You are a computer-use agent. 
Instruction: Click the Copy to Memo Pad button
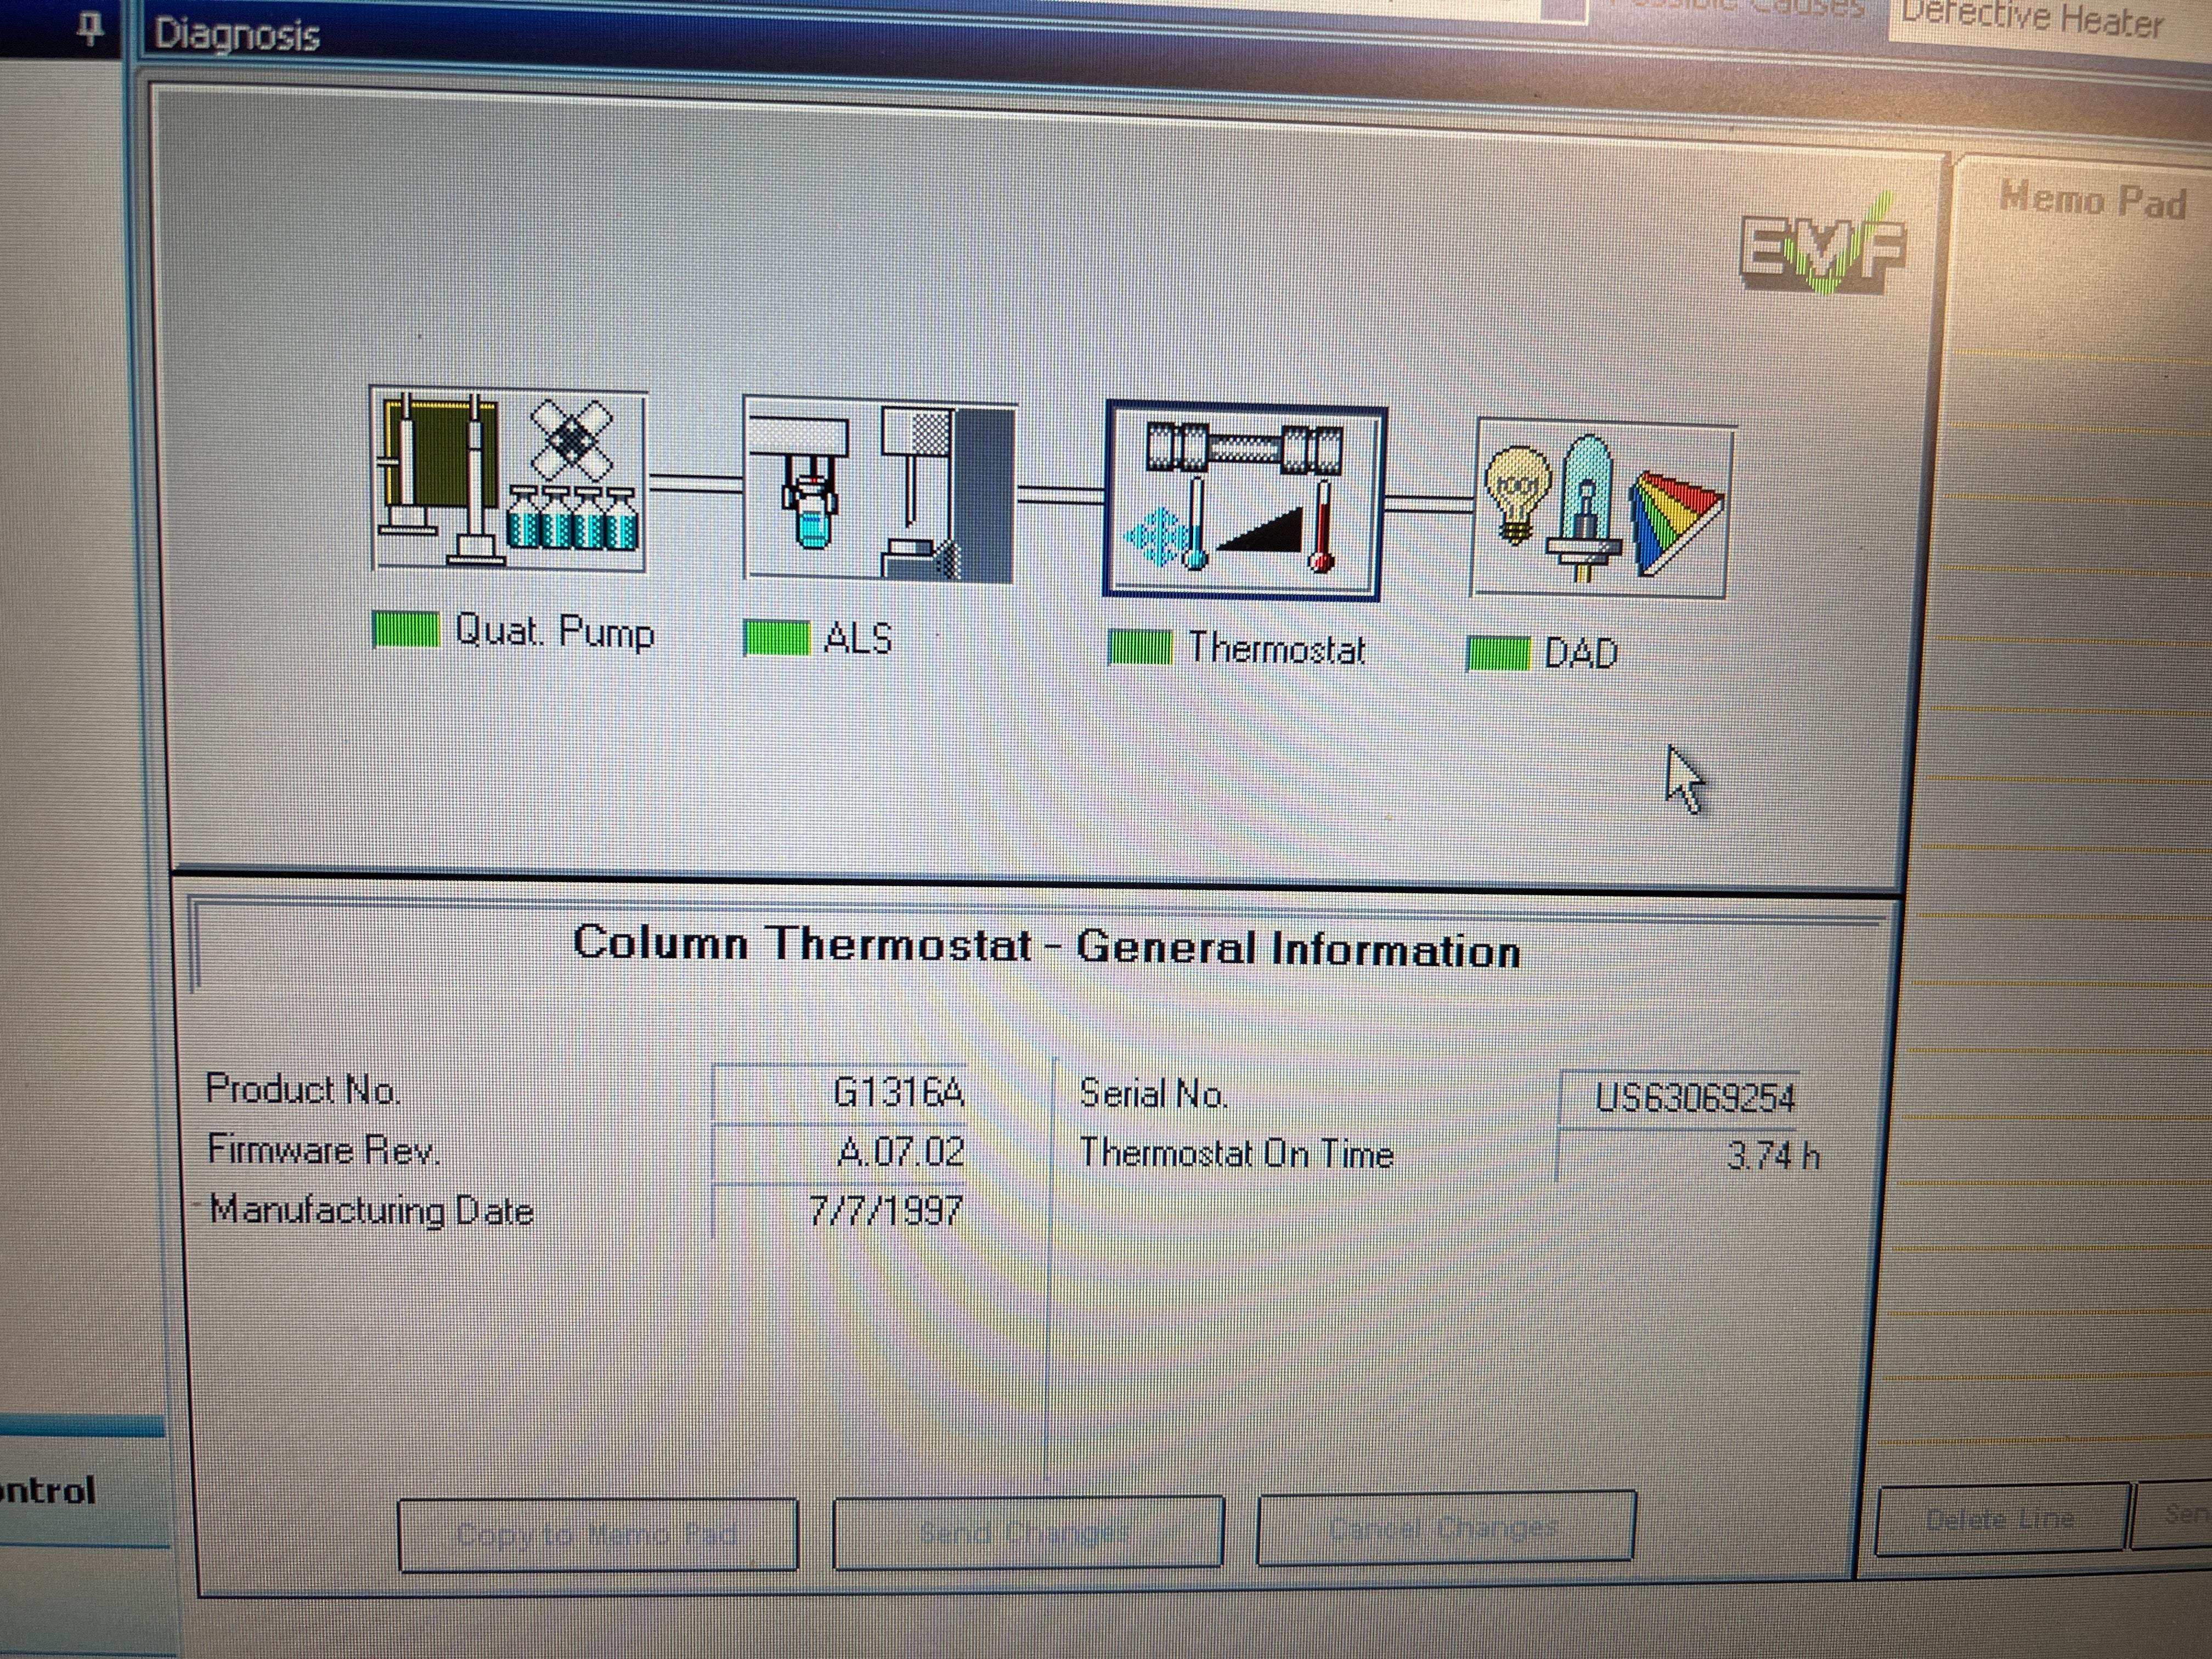[597, 1534]
